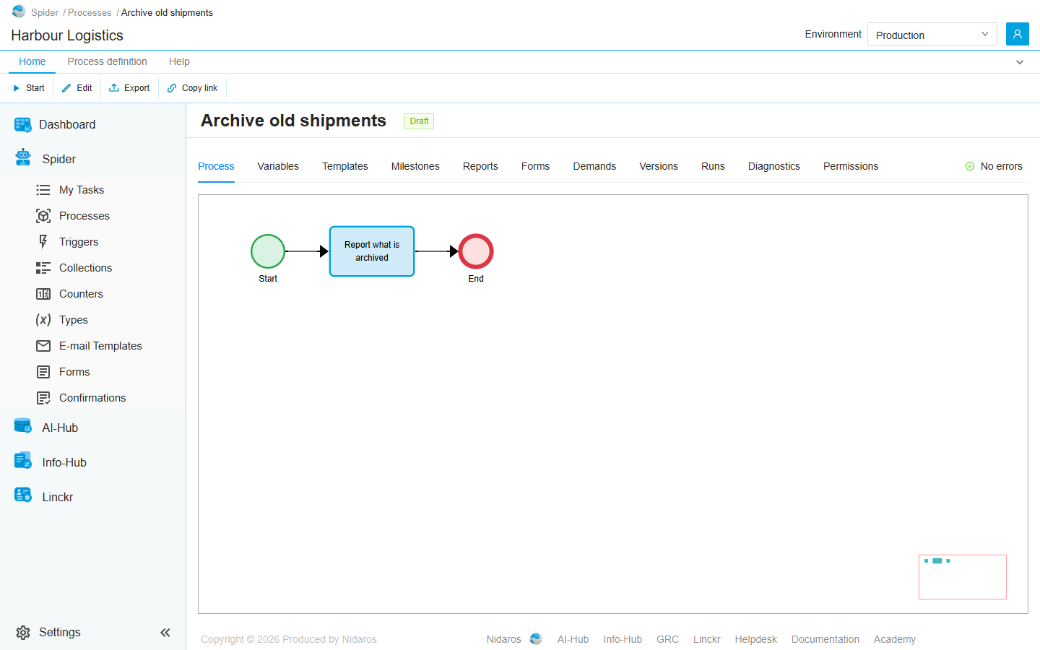
Task: Click the diagram minimap overview
Action: point(963,577)
